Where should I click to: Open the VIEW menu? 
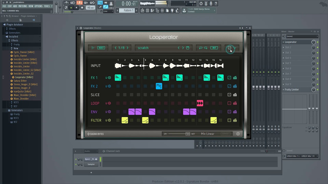31,6
